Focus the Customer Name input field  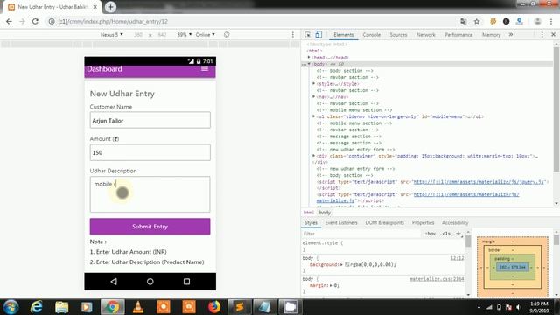pos(150,120)
